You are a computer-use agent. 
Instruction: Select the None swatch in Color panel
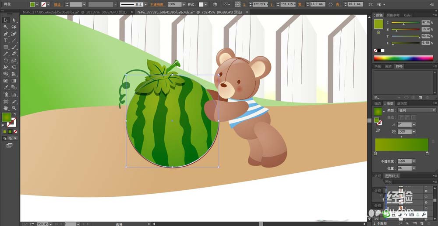pos(376,50)
